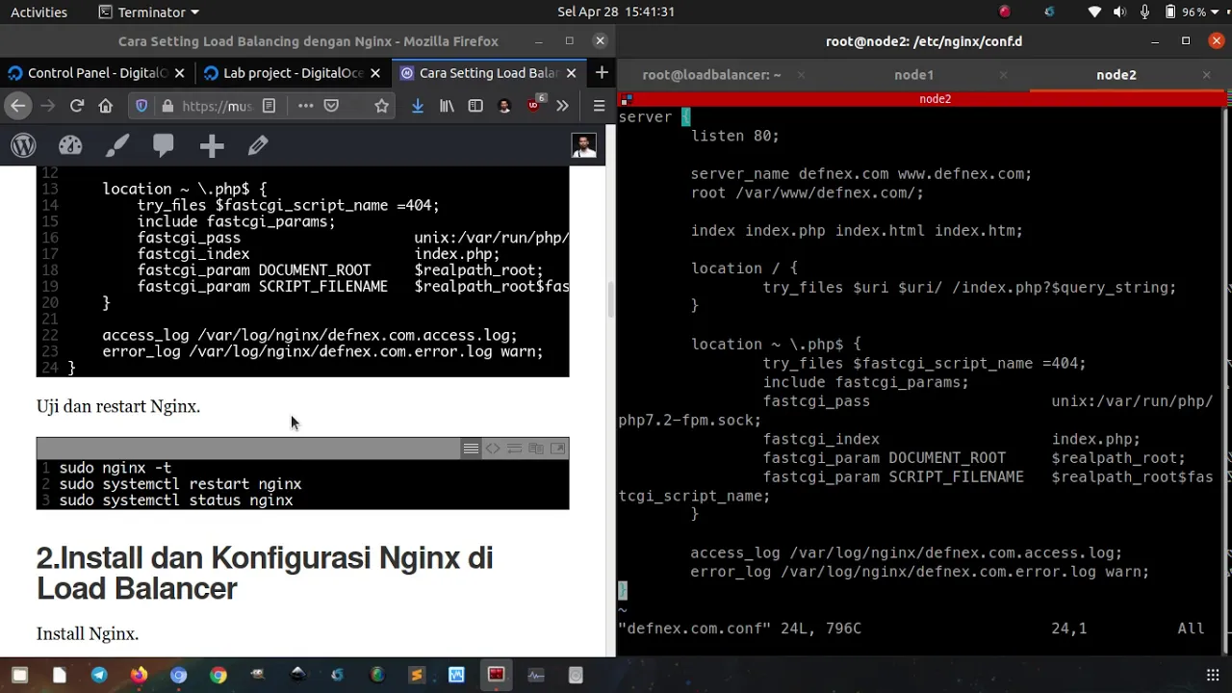Close the Lab project browser tab
Screen dimensions: 1232x693
[375, 73]
